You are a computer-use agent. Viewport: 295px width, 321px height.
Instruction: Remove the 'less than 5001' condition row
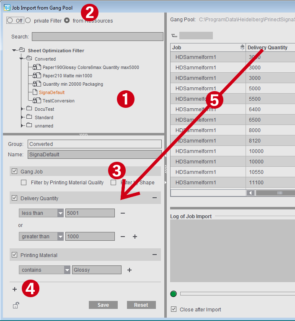123,213
